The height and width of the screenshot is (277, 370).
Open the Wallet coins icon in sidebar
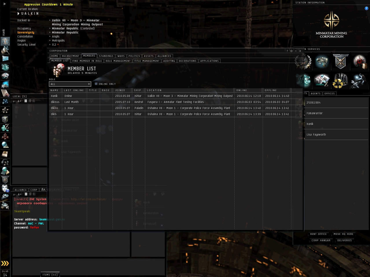5,128
